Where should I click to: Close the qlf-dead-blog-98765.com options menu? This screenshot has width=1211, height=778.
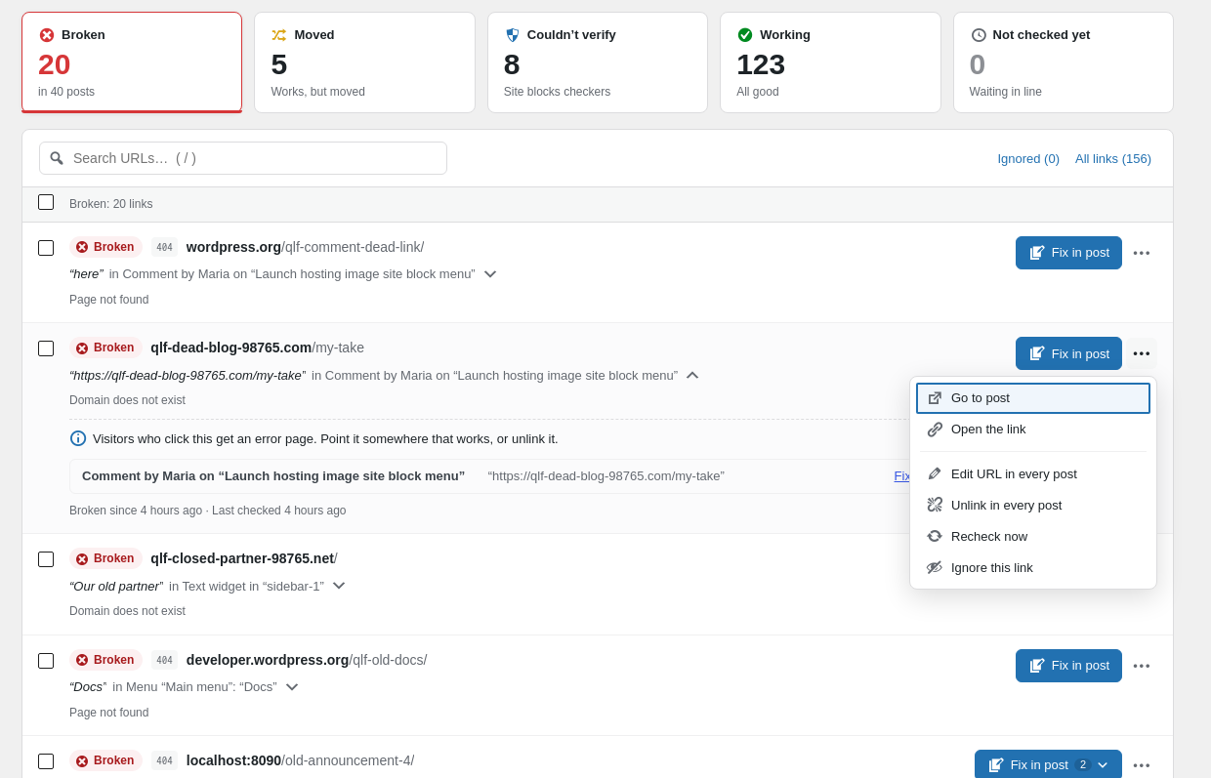1142,353
